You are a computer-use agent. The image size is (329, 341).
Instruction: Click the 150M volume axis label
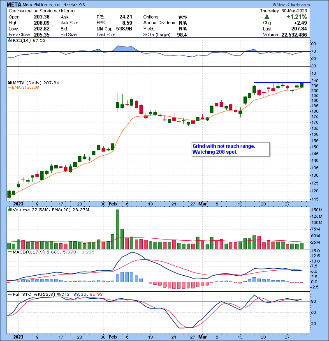[x=317, y=210]
